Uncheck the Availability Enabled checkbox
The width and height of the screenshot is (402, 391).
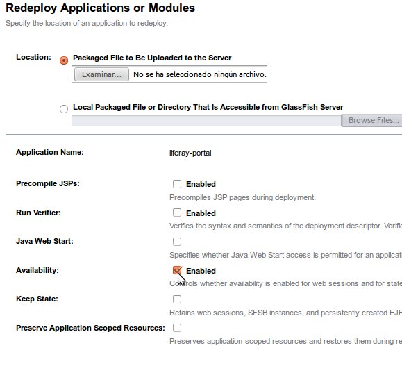[177, 270]
